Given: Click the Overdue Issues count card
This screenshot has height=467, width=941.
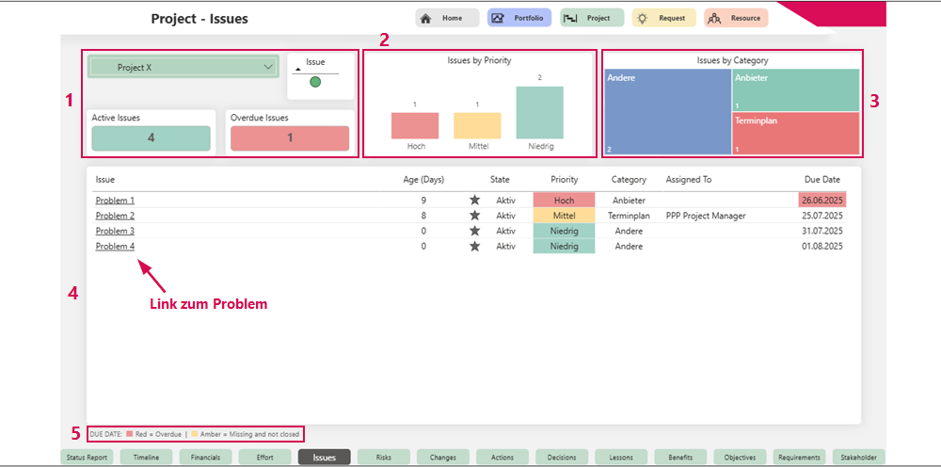Looking at the screenshot, I should [x=290, y=137].
